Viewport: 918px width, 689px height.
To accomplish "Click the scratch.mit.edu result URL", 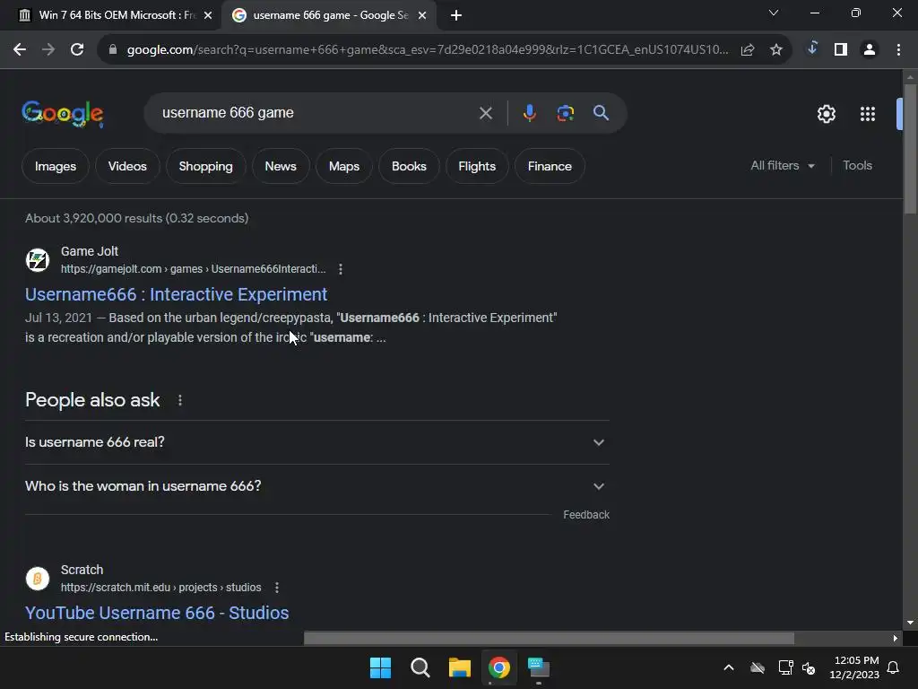I will tap(161, 587).
